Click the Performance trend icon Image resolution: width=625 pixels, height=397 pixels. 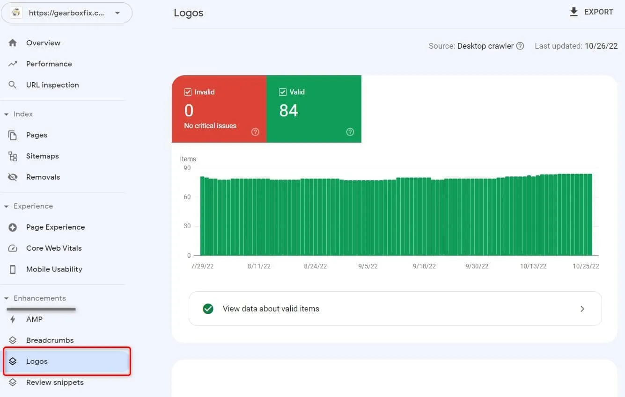13,64
